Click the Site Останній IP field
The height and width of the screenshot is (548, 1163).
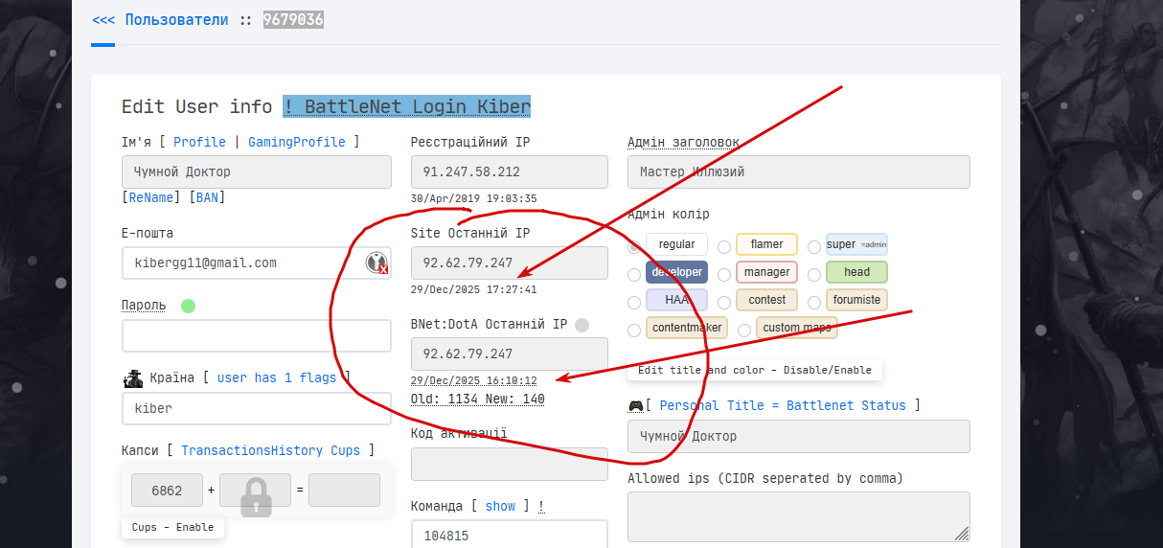click(510, 263)
